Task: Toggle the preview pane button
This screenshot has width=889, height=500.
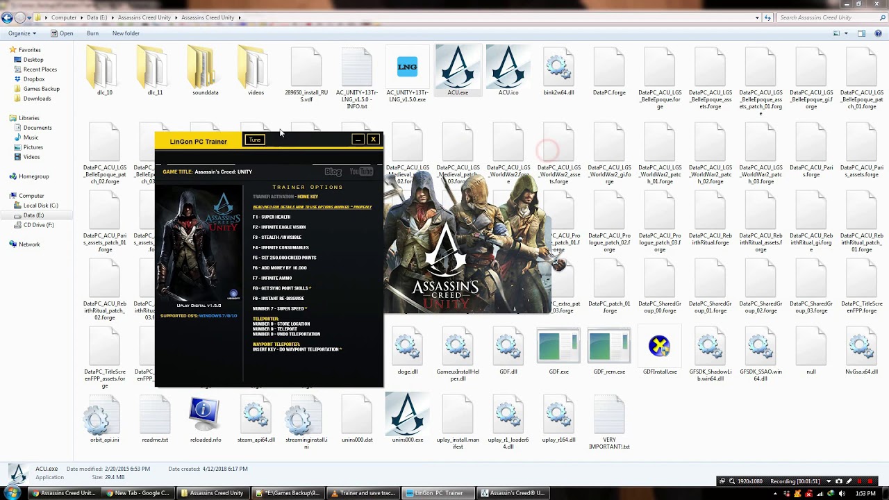Action: click(861, 33)
